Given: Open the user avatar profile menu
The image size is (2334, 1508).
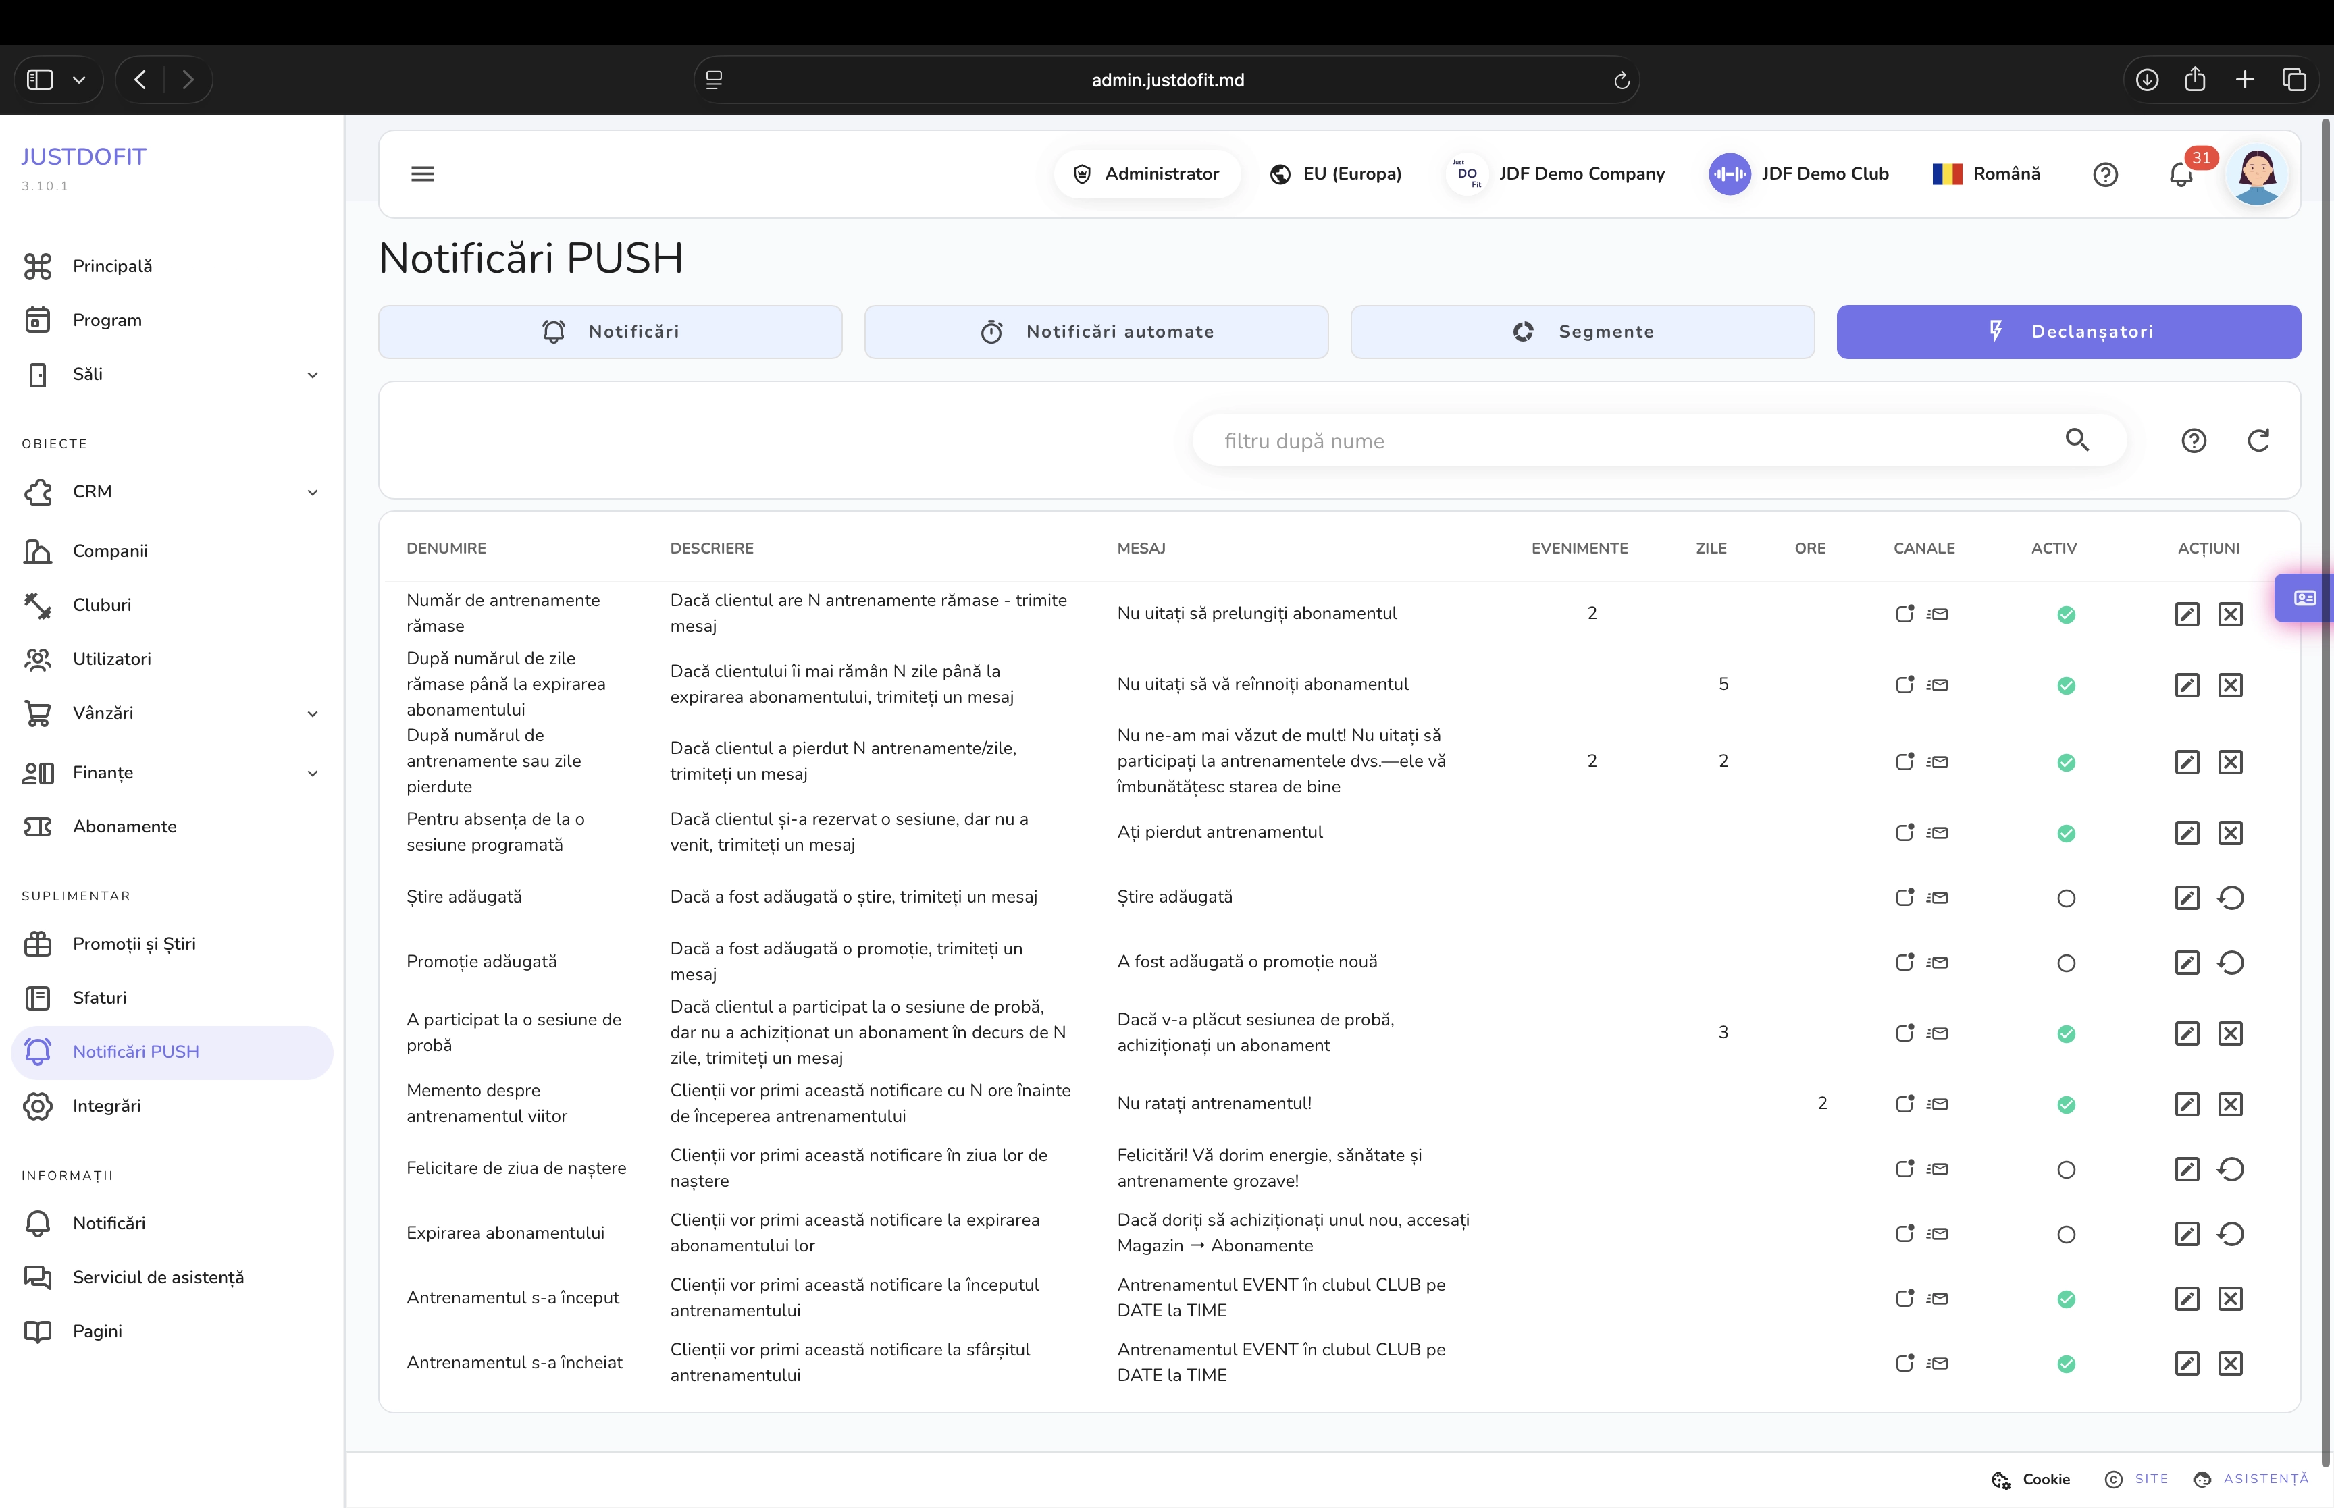Looking at the screenshot, I should pos(2256,174).
